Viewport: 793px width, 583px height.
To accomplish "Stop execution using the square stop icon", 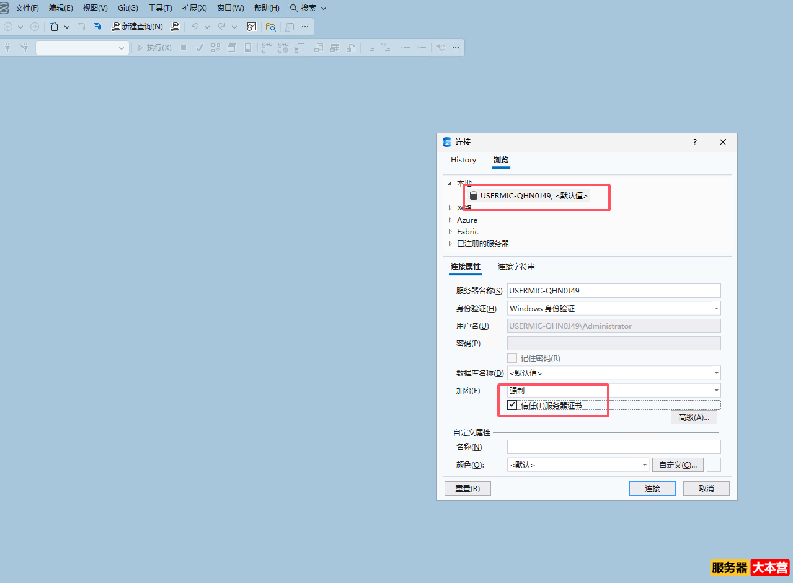I will click(184, 47).
